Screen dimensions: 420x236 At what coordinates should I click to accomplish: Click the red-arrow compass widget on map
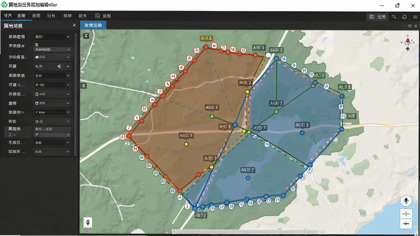point(407,43)
